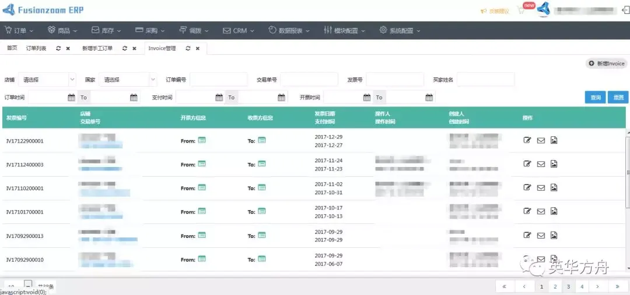Click the 查询 search button

595,97
